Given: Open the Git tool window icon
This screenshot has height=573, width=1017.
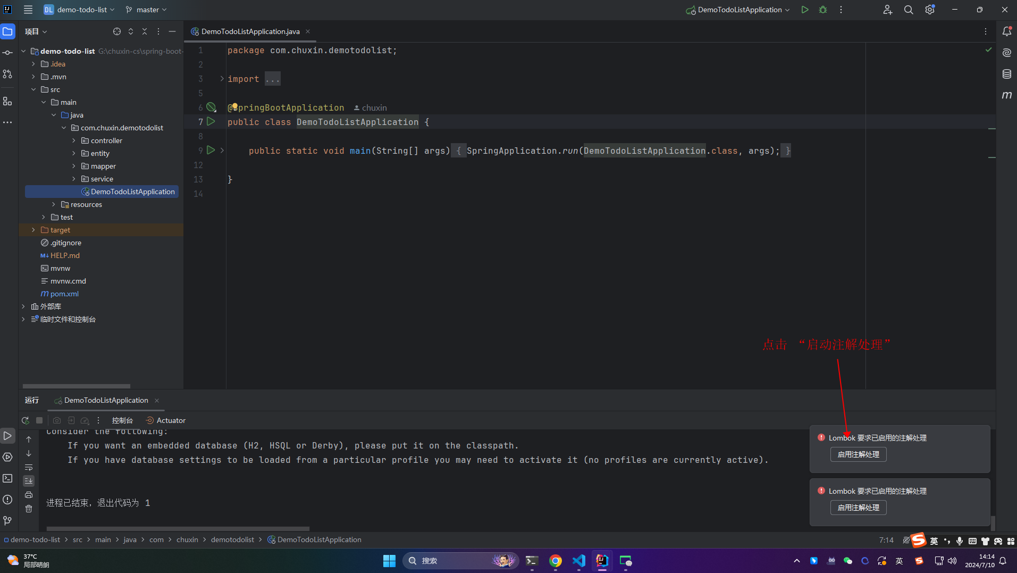Looking at the screenshot, I should 7,521.
